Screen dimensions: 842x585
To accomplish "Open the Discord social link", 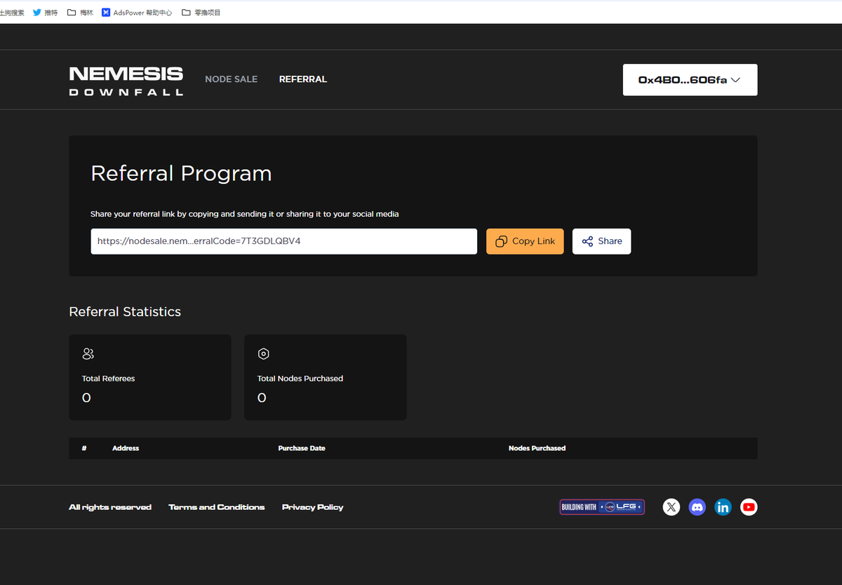I will click(697, 507).
